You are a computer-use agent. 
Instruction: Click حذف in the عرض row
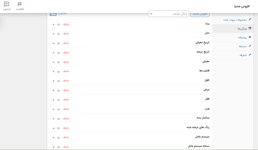pos(66,90)
